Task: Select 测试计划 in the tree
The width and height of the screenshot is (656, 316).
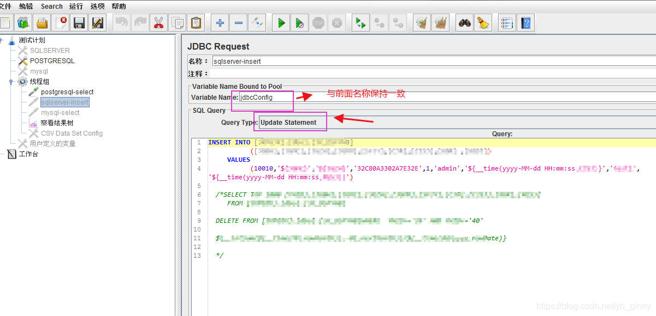Action: [32, 40]
